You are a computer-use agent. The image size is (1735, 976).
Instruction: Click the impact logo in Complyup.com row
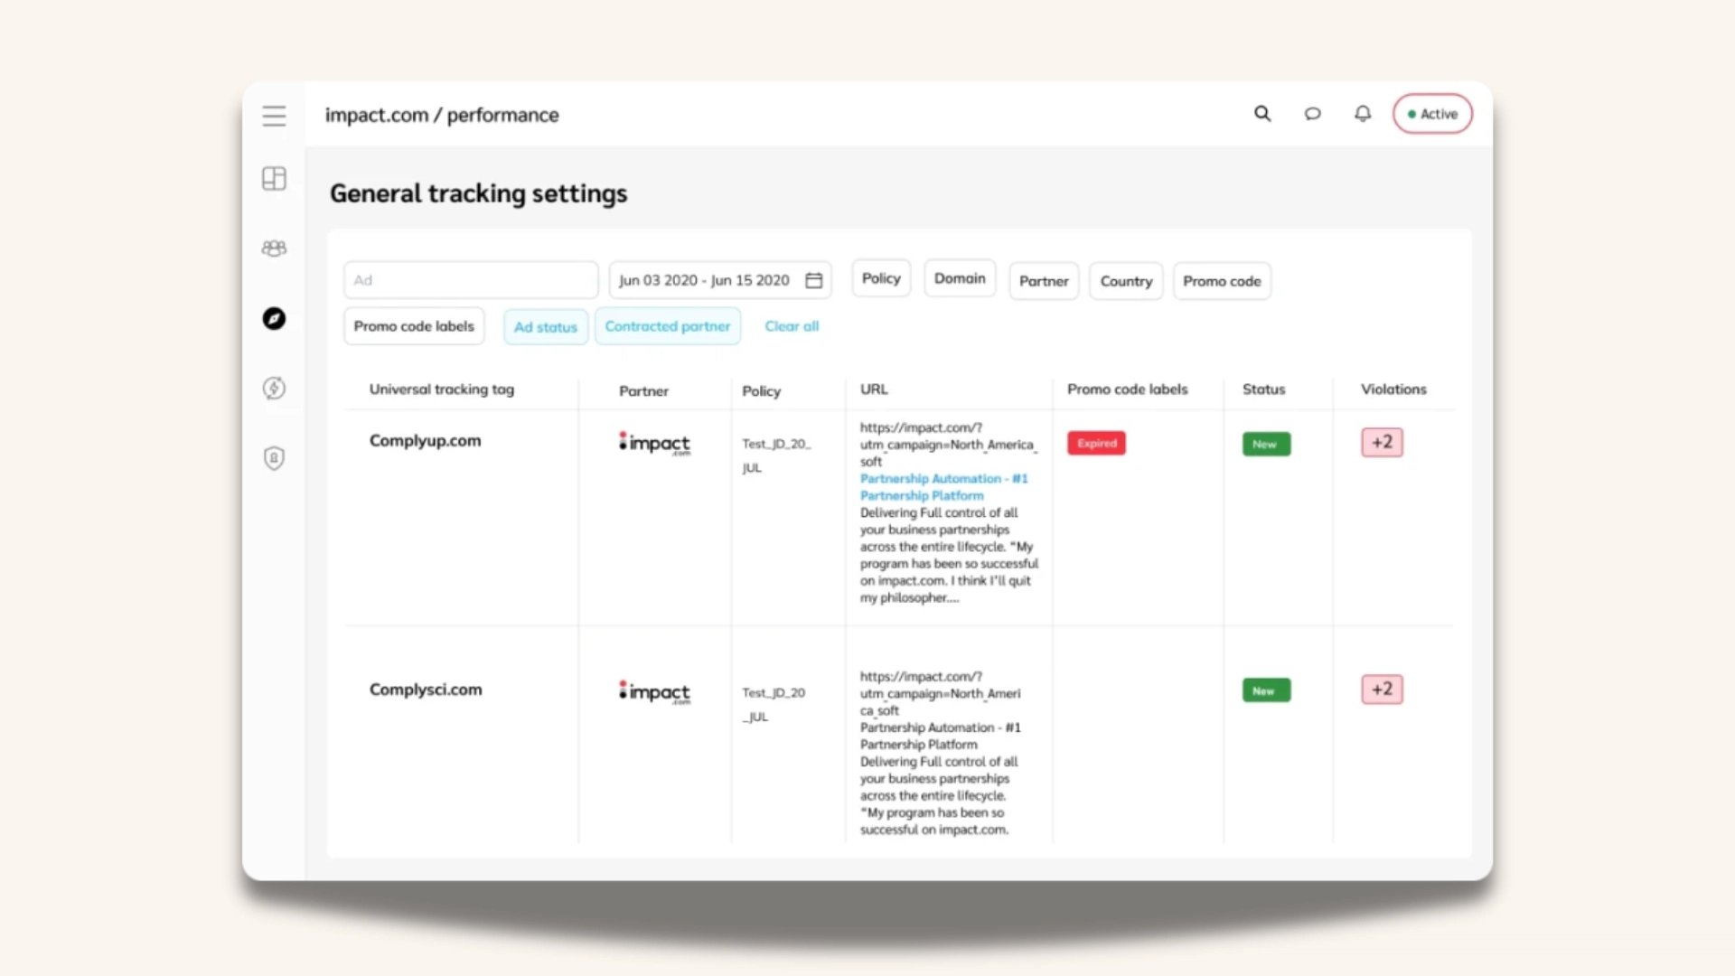[655, 443]
